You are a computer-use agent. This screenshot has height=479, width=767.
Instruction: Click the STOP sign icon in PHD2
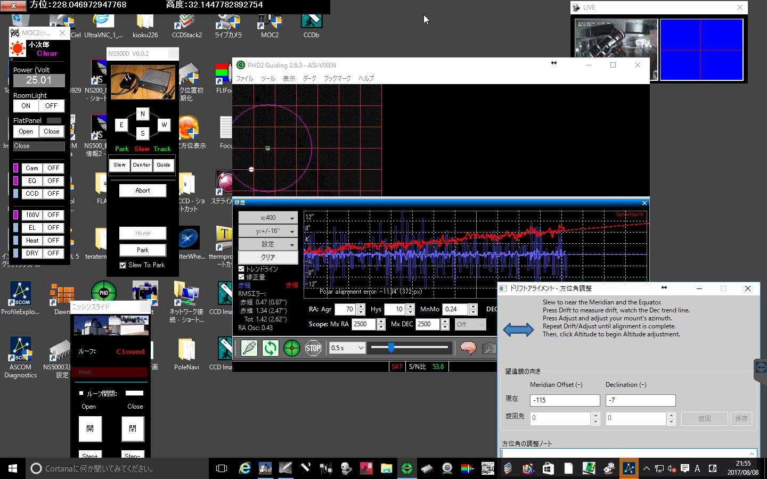(313, 348)
